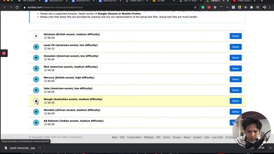Open the green Grammarly extension icon

tap(203, 7)
